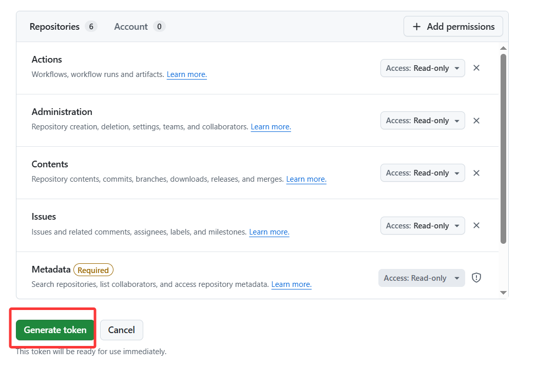Remove the Issues permission

[x=476, y=225]
